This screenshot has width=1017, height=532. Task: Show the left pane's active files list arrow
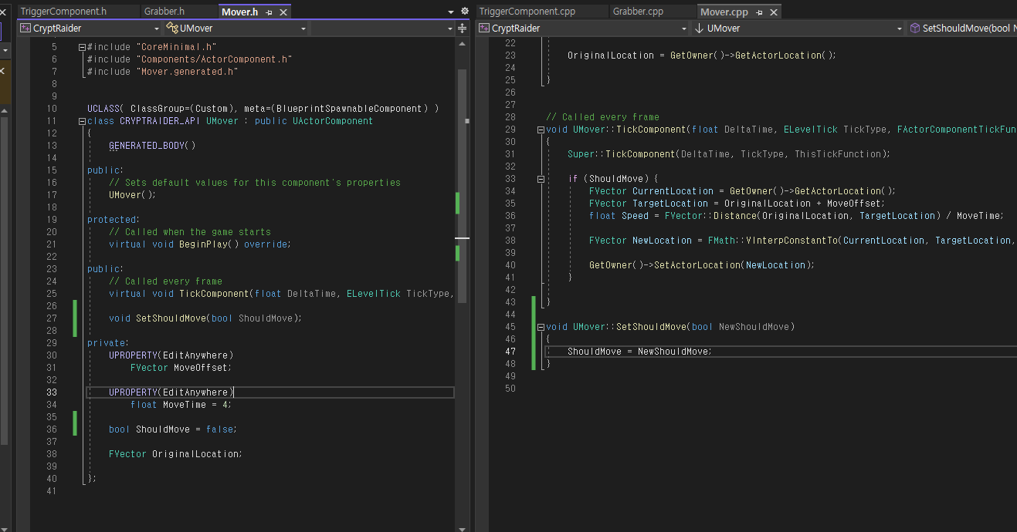click(451, 12)
